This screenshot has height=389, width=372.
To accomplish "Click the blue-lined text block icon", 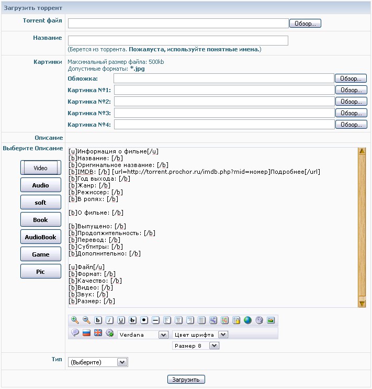I will (x=213, y=320).
